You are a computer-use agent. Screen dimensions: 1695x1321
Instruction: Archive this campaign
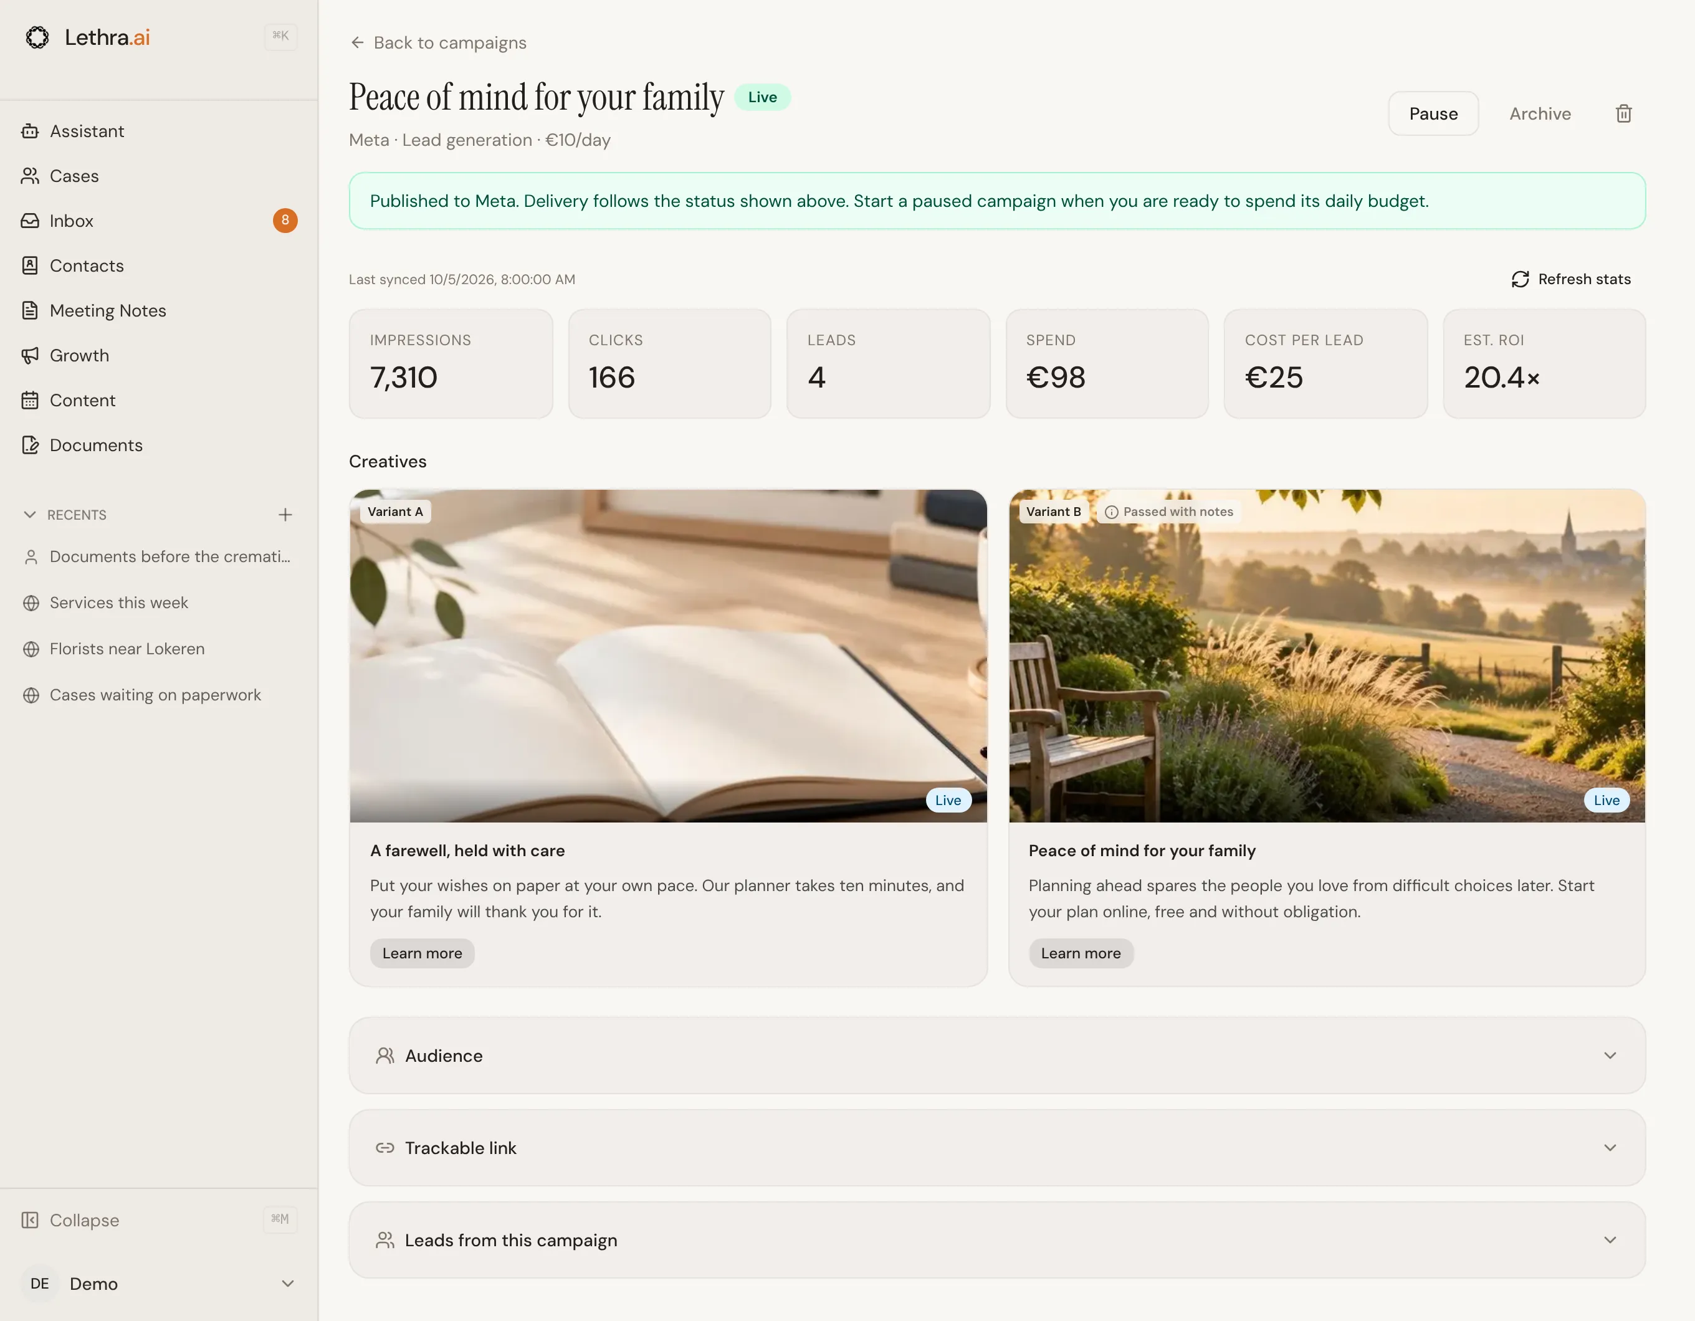pyautogui.click(x=1540, y=114)
